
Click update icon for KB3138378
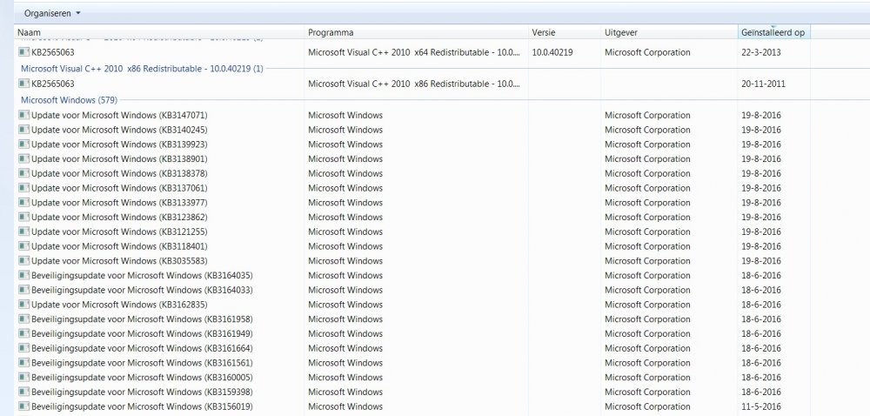coord(23,173)
